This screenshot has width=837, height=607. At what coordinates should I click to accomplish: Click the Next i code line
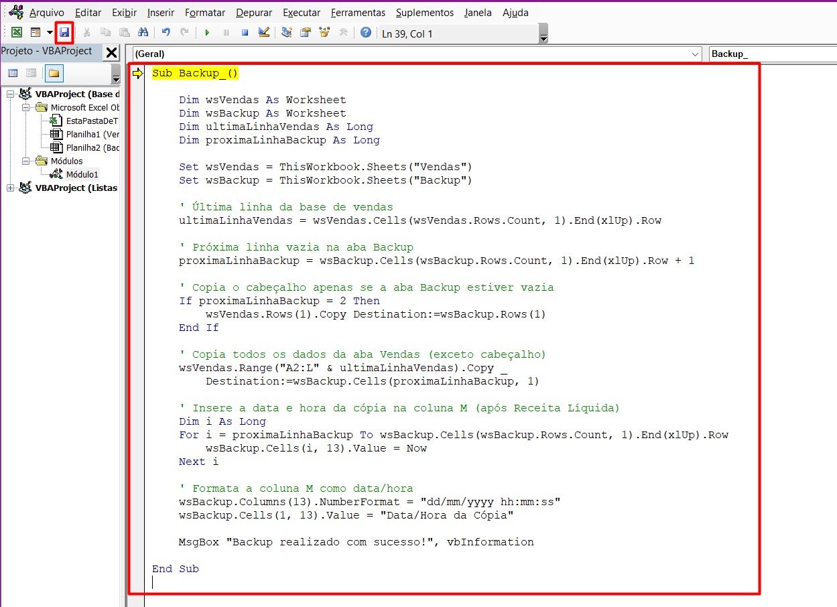tap(198, 462)
